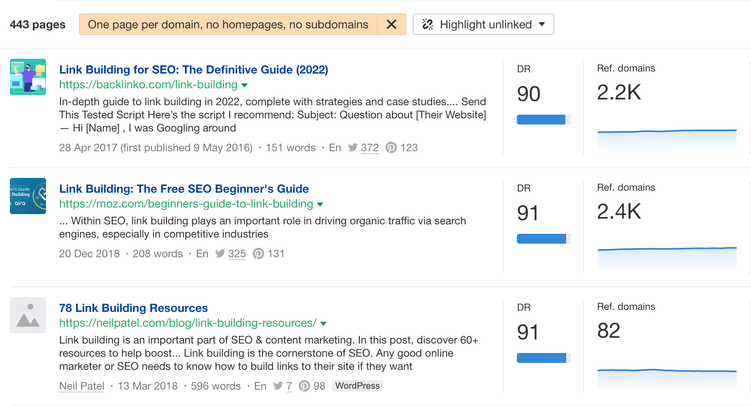This screenshot has width=751, height=406.
Task: Expand the backlinko URL dropdown arrow
Action: click(244, 85)
